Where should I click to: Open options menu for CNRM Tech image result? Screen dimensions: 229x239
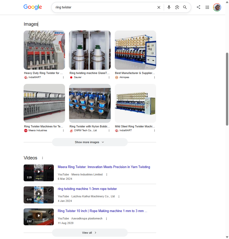click(x=109, y=131)
